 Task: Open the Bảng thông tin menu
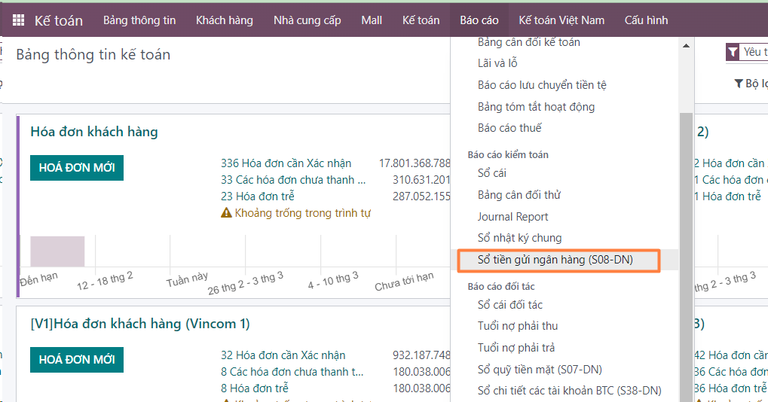[x=139, y=20]
